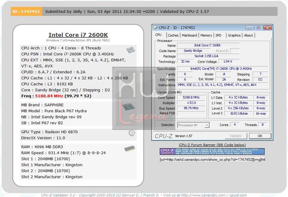Image resolution: width=288 pixels, height=197 pixels.
Task: Click the orange ID : 1747452 badge
Action: [26, 11]
